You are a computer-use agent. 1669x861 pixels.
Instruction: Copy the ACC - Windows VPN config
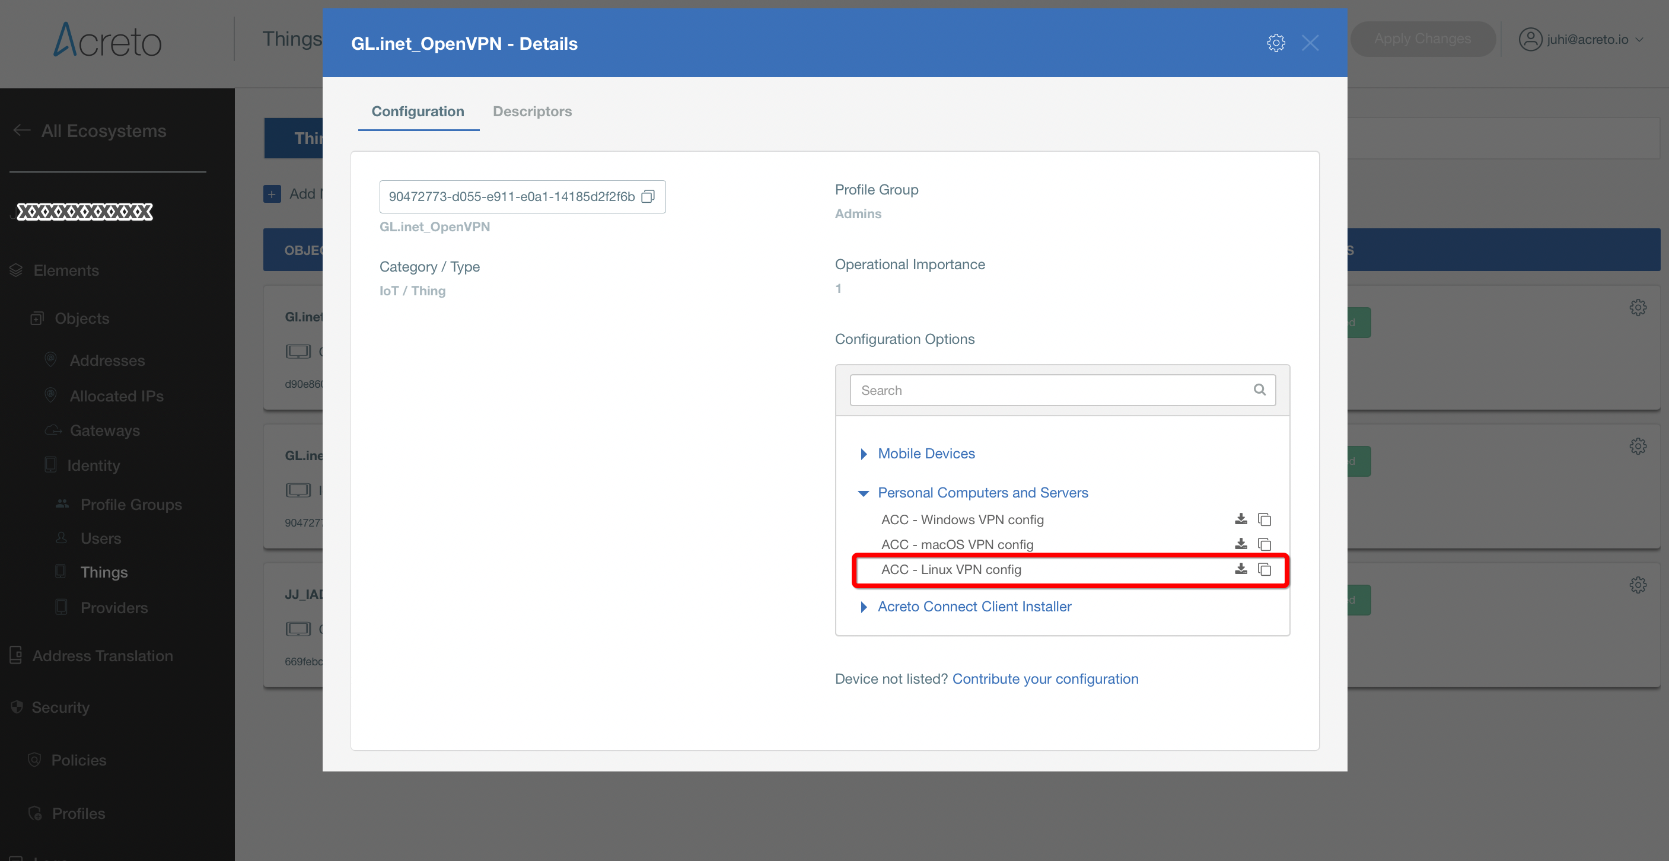[x=1264, y=519]
